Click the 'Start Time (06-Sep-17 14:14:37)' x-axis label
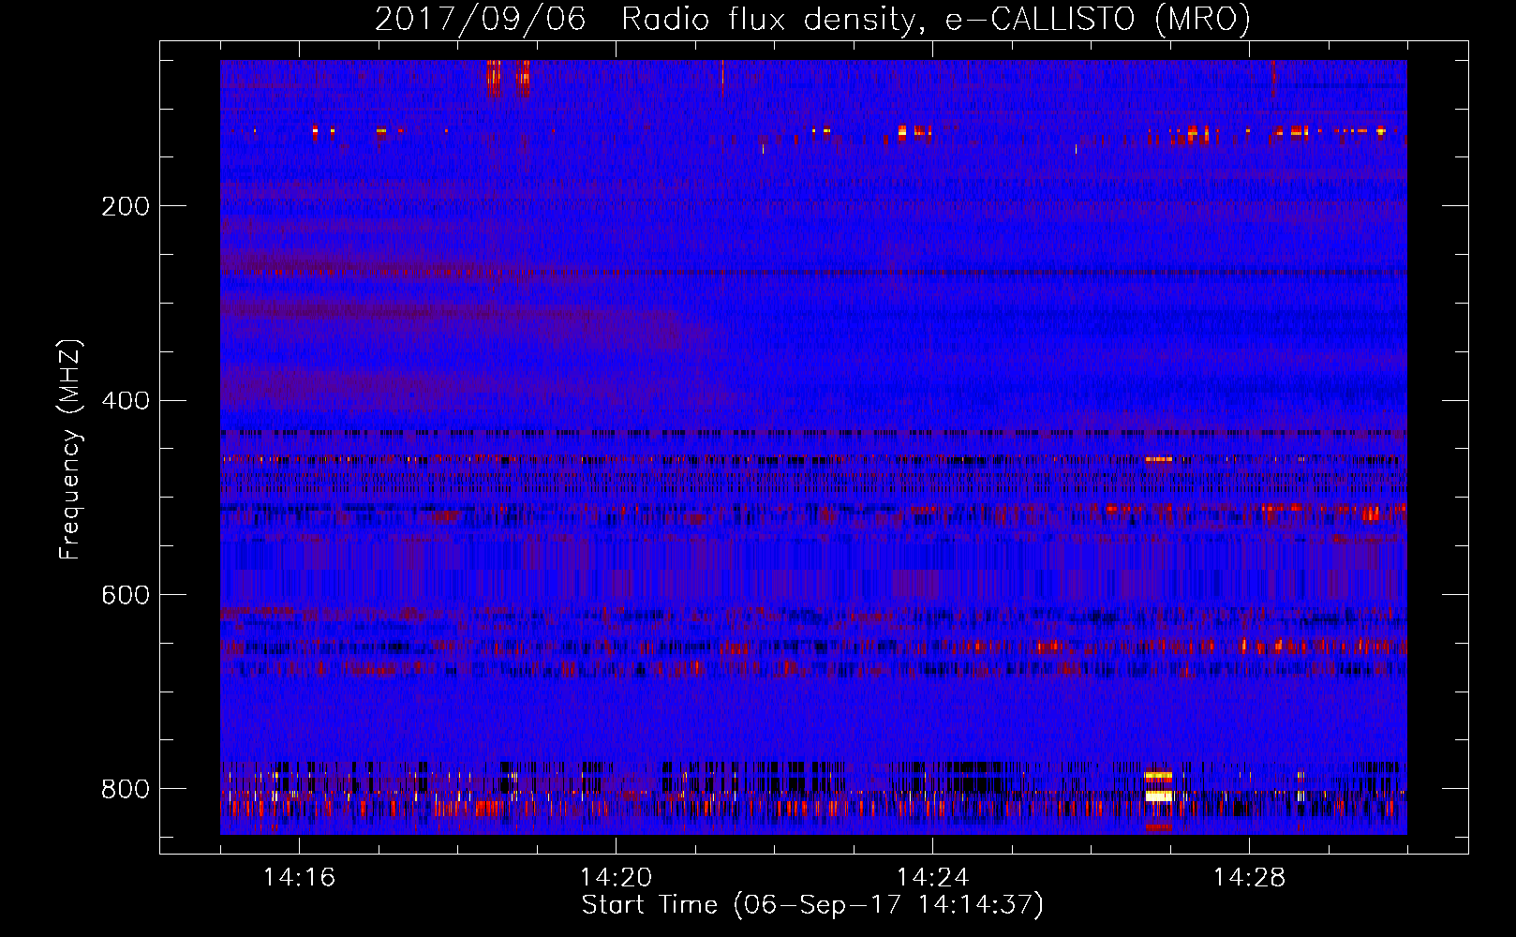 pos(812,905)
